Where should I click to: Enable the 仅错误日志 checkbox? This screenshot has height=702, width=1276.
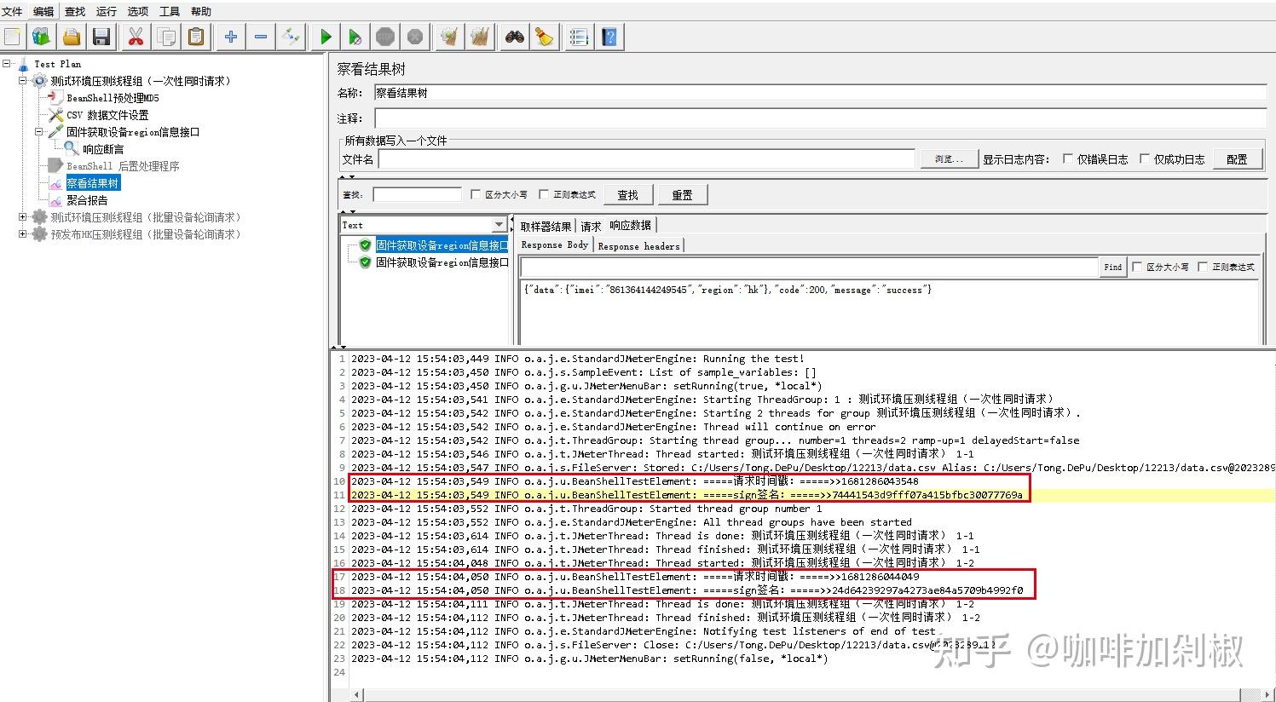coord(1068,158)
